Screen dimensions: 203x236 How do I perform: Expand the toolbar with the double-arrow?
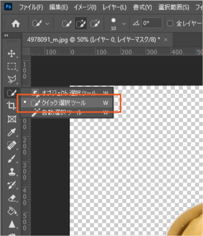(x=6, y=35)
